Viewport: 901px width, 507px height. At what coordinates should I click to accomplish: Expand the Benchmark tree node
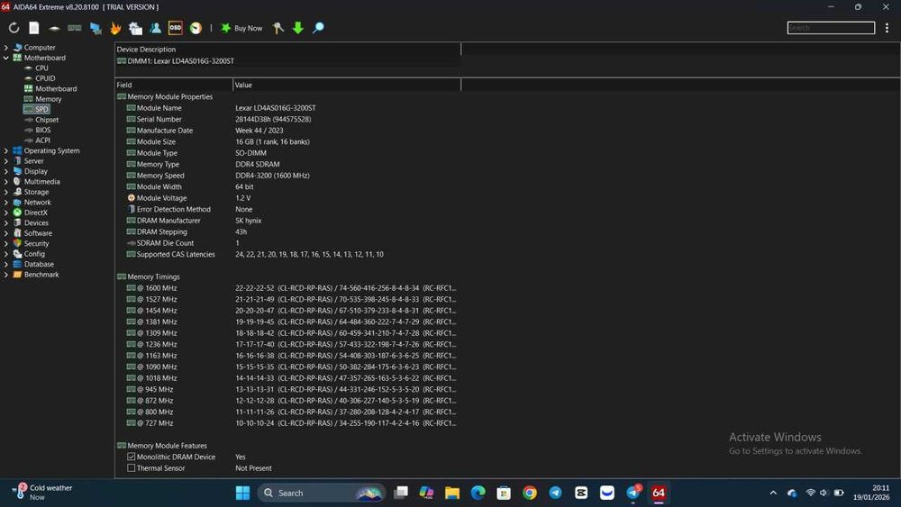pos(6,275)
